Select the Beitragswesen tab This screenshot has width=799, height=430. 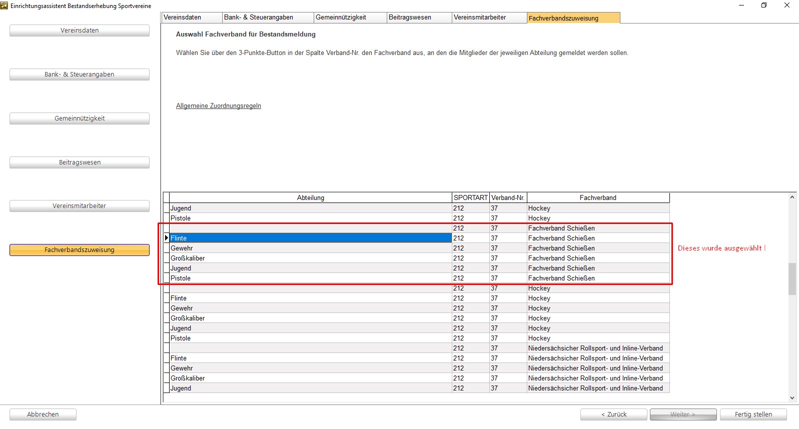tap(419, 17)
